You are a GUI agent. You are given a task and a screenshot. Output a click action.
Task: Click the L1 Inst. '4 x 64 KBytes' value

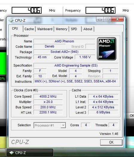pyautogui.click(x=103, y=102)
